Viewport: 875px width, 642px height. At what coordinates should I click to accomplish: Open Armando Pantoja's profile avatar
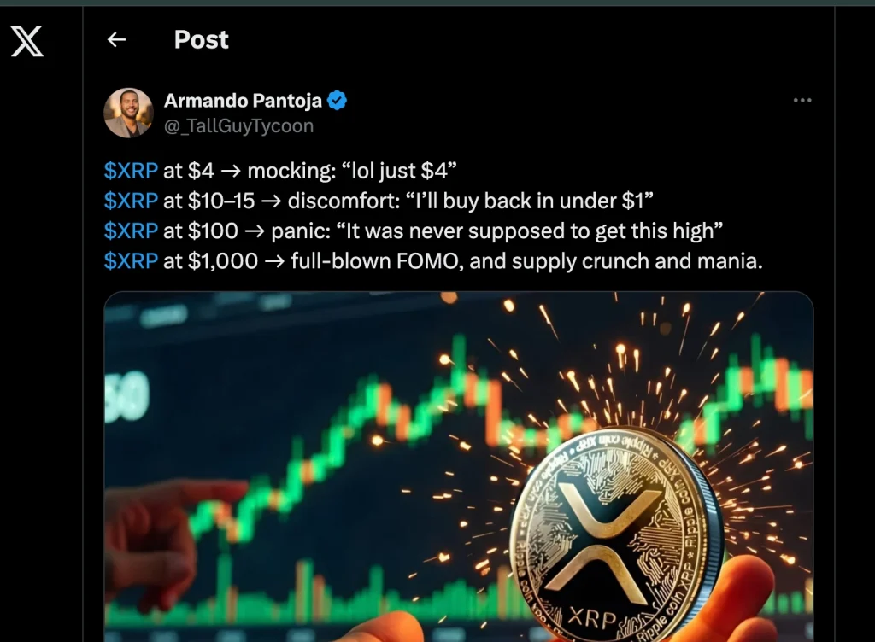click(128, 113)
